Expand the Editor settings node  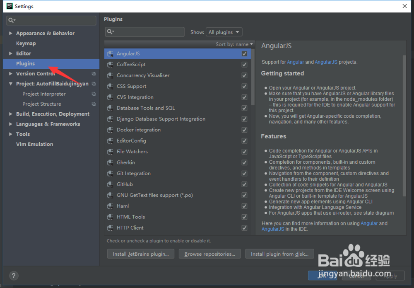11,53
